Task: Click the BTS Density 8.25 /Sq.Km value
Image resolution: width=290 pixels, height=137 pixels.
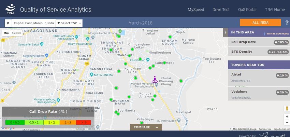Action: point(278,52)
